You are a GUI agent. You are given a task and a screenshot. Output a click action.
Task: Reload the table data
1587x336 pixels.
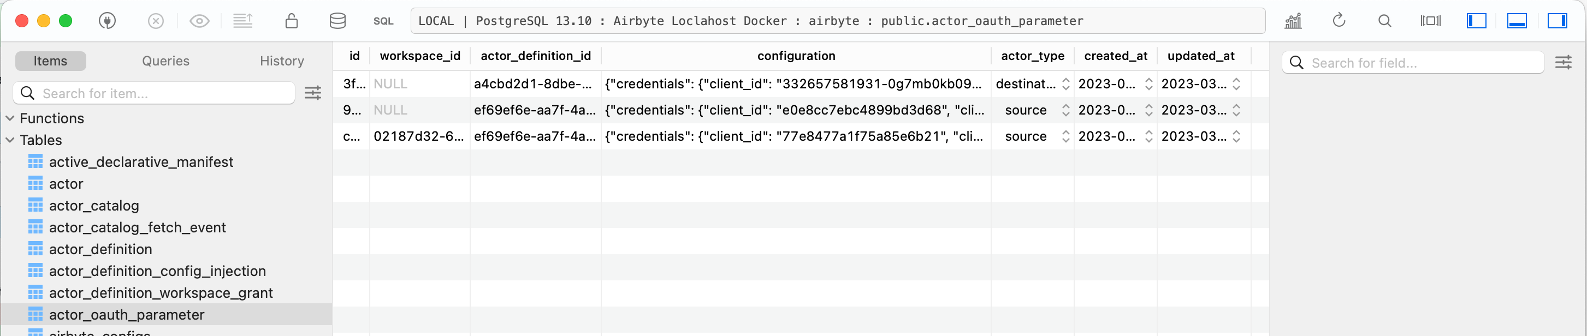(1339, 20)
